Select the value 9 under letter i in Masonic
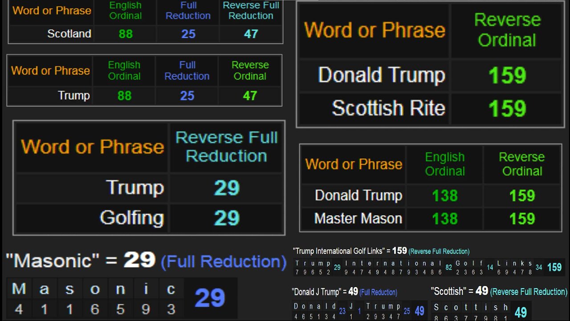The height and width of the screenshot is (321, 570). [x=145, y=309]
